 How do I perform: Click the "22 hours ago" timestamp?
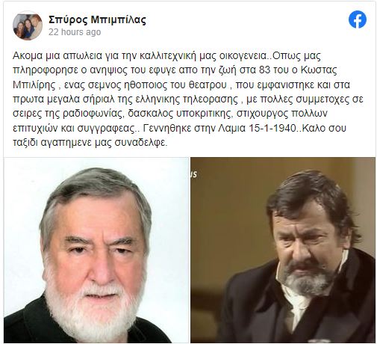[75, 32]
